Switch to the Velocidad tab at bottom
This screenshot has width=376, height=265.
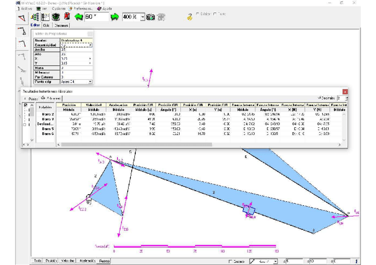[x=68, y=261]
